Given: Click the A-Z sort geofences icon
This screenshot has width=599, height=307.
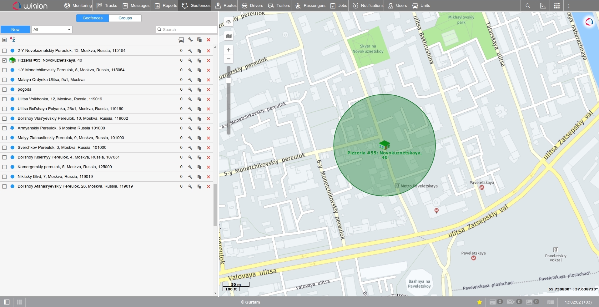Looking at the screenshot, I should (13, 39).
